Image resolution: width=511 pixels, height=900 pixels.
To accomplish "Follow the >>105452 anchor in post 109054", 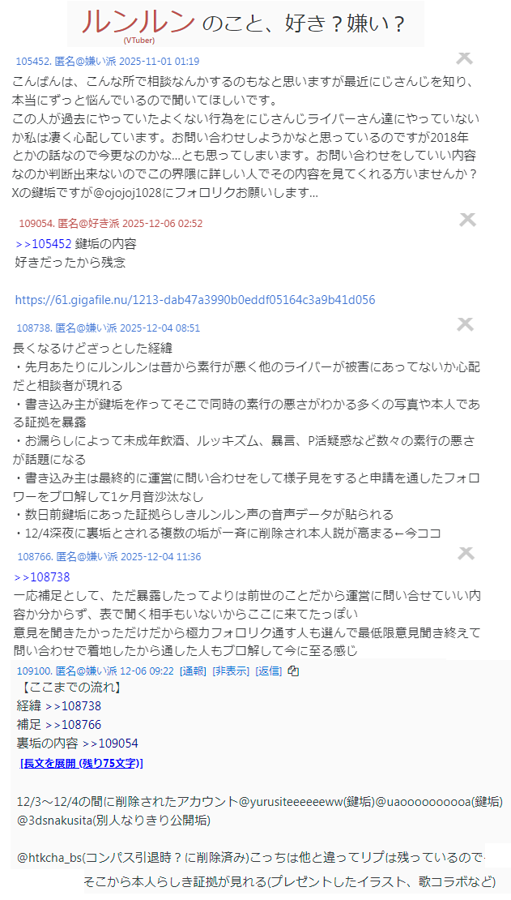I will point(44,244).
